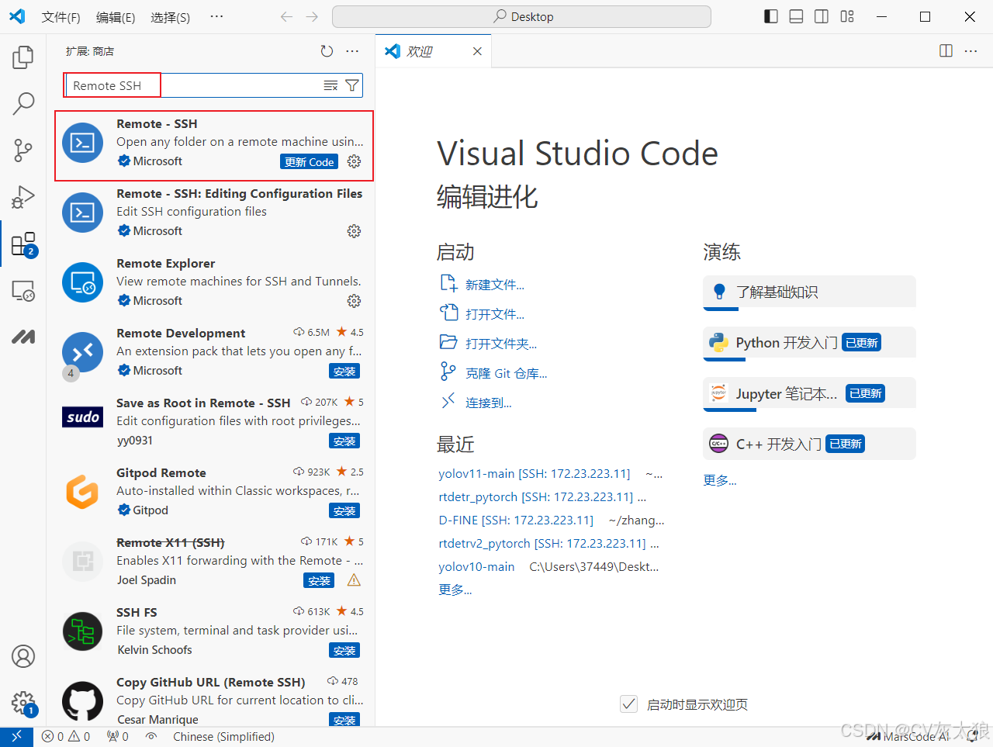Open manage gear for Remote - SSH
Viewport: 993px width, 747px height.
(x=354, y=161)
